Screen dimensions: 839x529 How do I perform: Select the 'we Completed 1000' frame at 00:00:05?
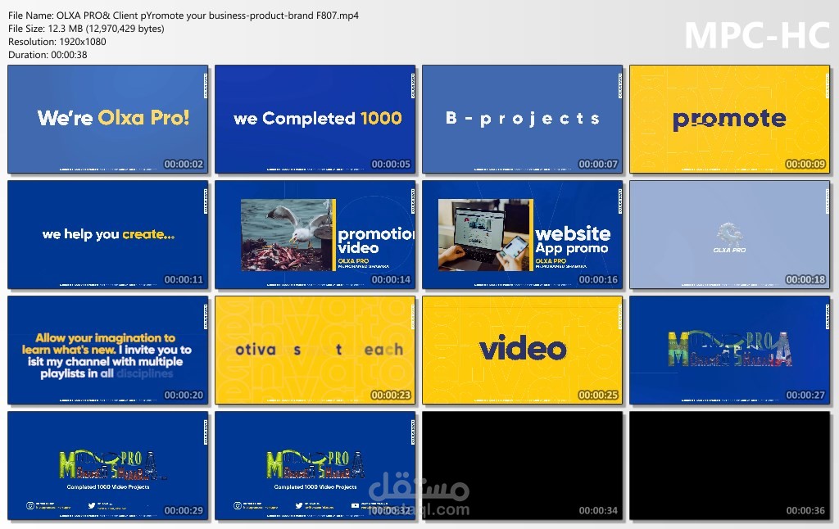[315, 120]
